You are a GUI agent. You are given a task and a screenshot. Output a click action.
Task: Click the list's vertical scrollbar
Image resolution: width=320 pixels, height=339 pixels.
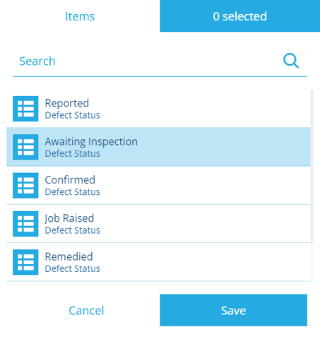[x=312, y=166]
